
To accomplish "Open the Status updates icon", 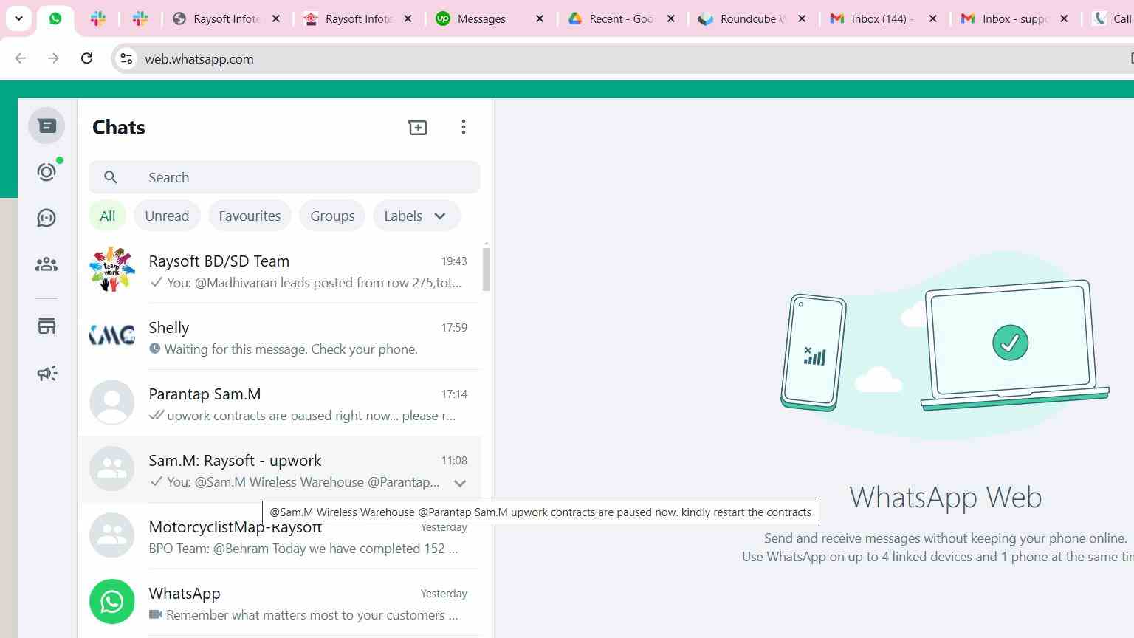I will 47,172.
